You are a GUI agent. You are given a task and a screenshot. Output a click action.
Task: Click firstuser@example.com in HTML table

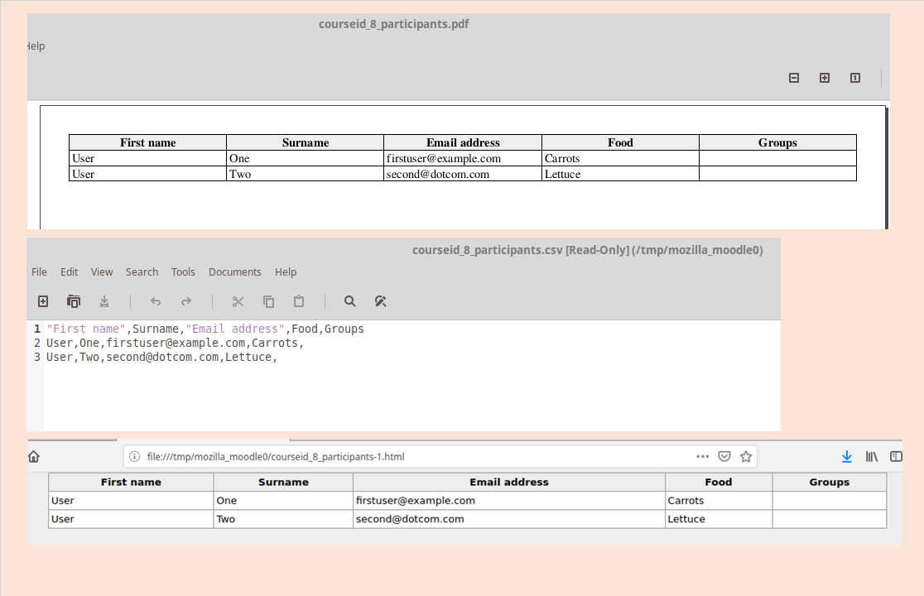tap(416, 501)
